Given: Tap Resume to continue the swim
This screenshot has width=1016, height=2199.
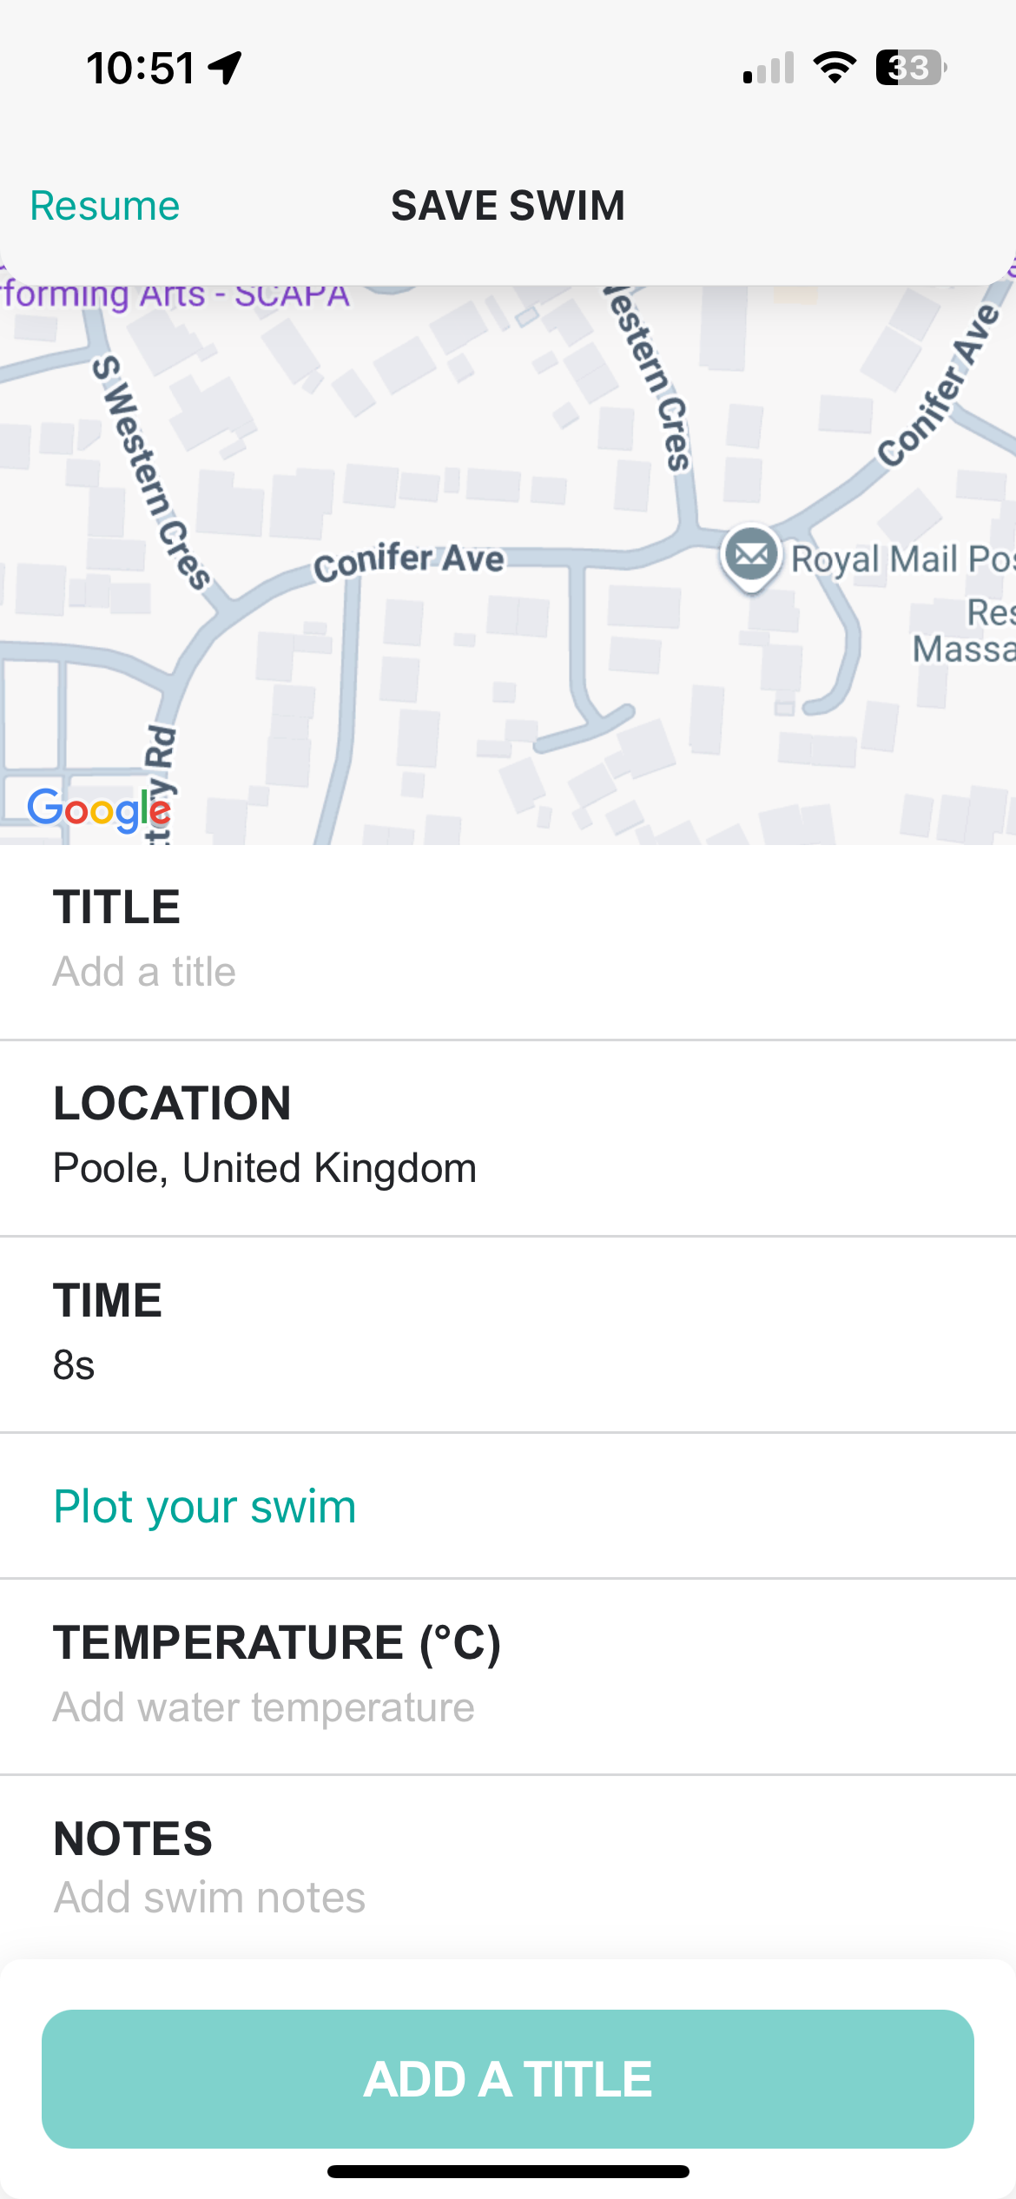Looking at the screenshot, I should tap(105, 206).
